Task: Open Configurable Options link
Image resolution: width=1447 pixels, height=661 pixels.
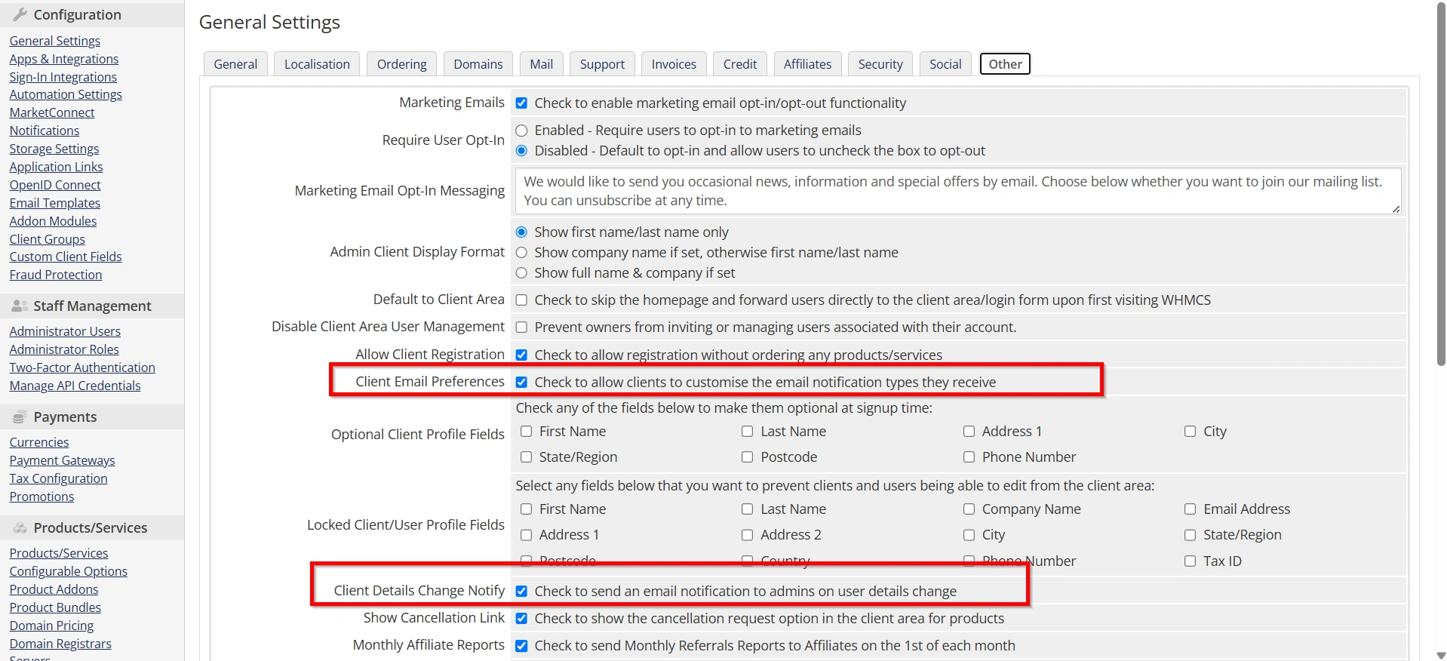Action: pyautogui.click(x=69, y=571)
